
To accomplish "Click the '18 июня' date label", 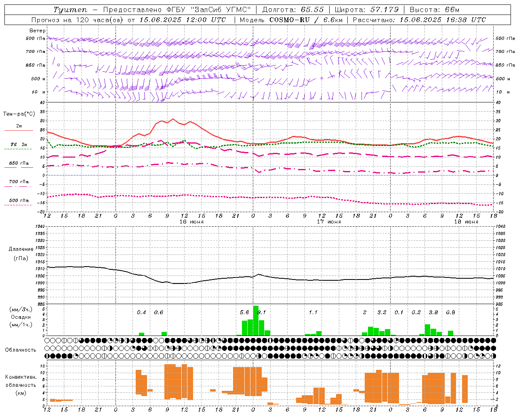I will pyautogui.click(x=466, y=222).
